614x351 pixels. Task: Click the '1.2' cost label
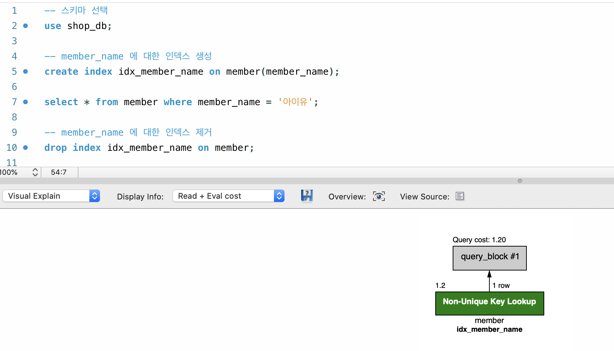click(440, 285)
